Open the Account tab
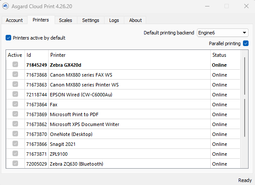255x185 pixels. click(14, 20)
